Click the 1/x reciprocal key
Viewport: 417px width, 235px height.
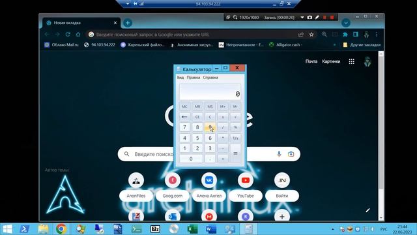tap(235, 138)
